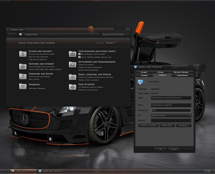Click Change keyboards or other input methods
The image size is (215, 174).
coord(96,77)
